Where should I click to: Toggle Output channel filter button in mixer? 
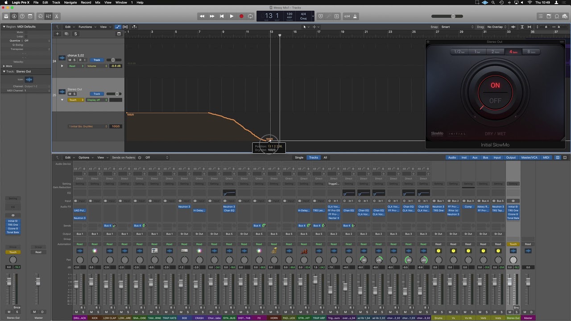[x=511, y=157]
